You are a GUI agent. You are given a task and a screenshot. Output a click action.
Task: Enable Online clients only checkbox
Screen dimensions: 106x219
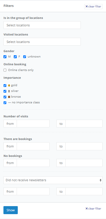point(5,70)
